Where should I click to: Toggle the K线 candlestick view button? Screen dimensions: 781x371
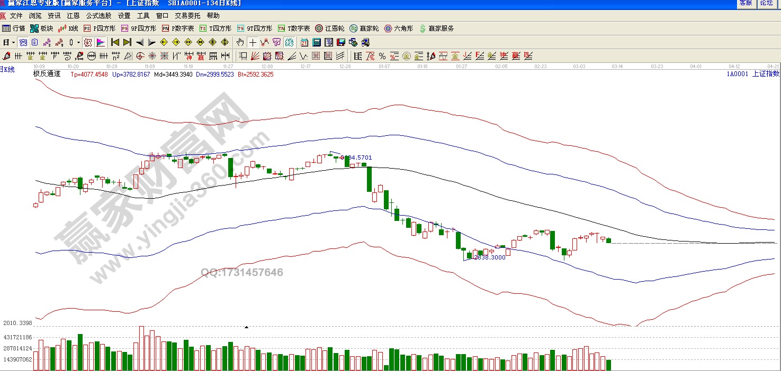(x=68, y=29)
